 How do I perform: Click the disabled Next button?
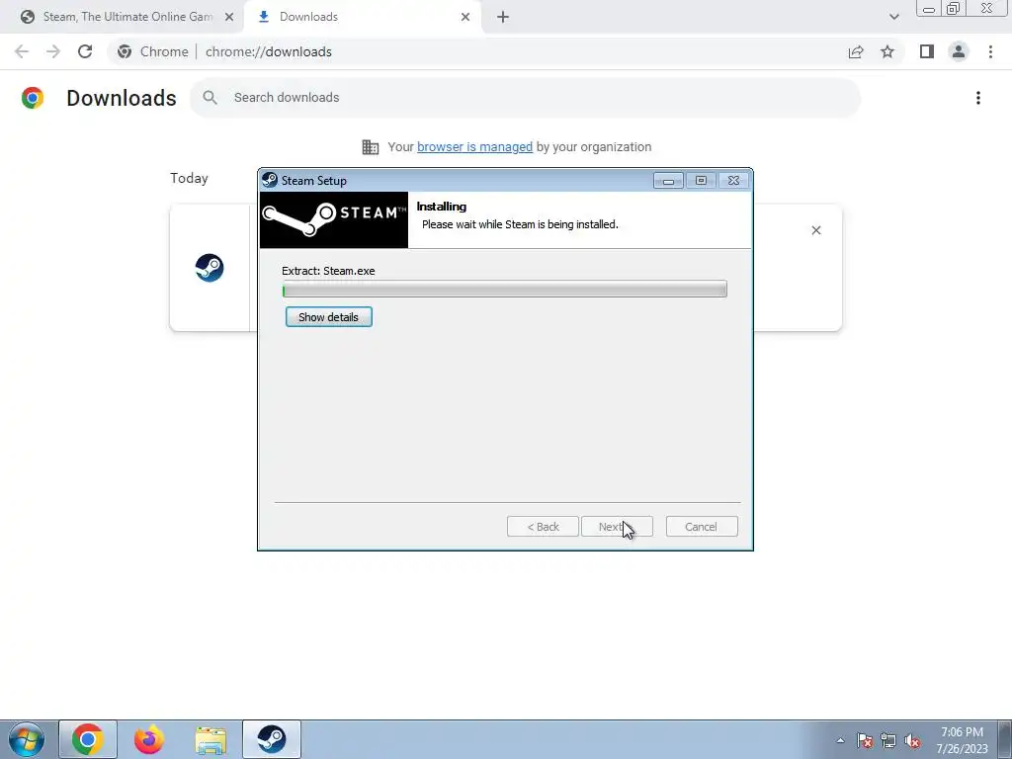coord(617,527)
